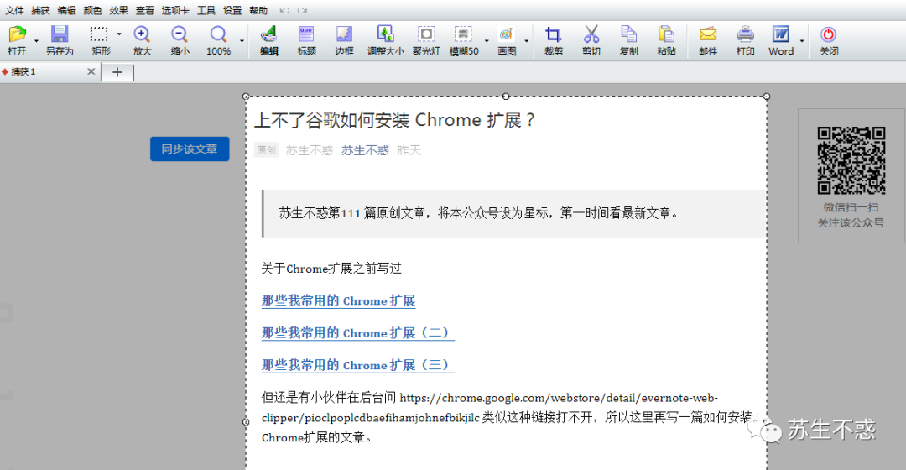The image size is (906, 470).
Task: Expand the dropdown arrow beside 模糊50
Action: (x=487, y=41)
